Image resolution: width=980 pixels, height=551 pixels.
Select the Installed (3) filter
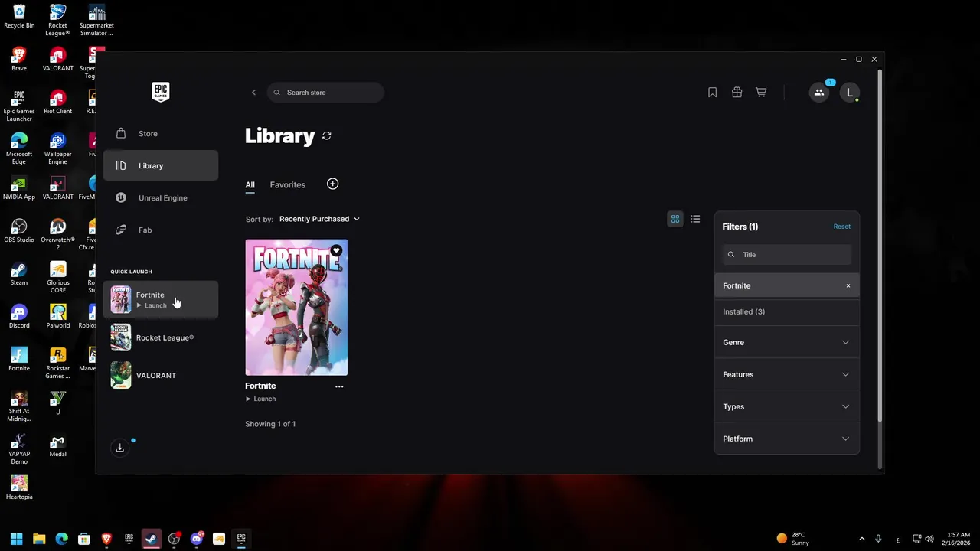click(786, 311)
